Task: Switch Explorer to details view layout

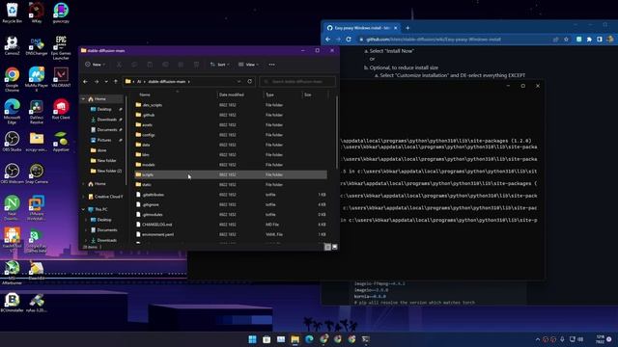Action: tap(327, 247)
